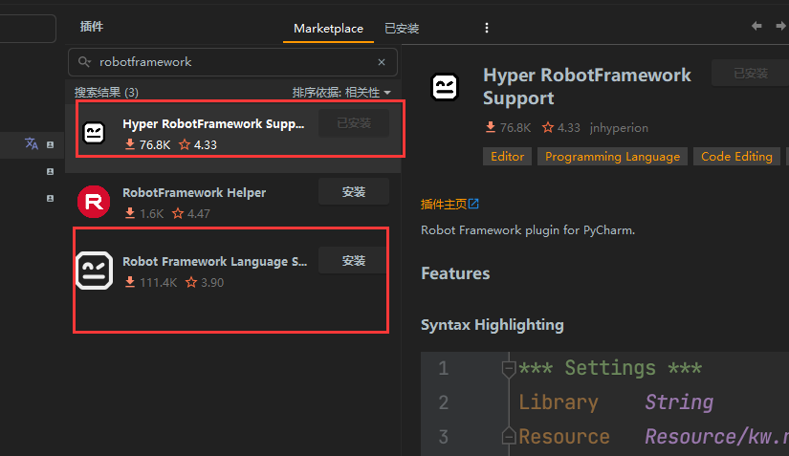This screenshot has height=456, width=789.
Task: Click the red RobotFramework Helper icon
Action: pos(94,202)
